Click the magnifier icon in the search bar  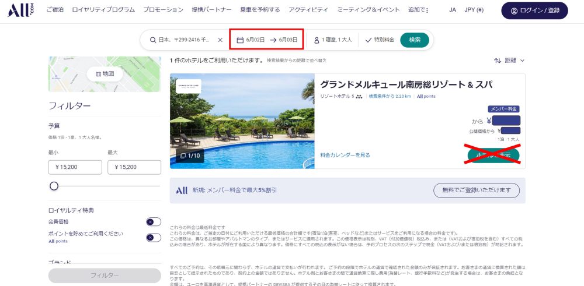(x=152, y=40)
